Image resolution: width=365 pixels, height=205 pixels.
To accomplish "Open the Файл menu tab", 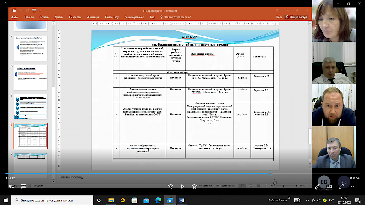I will pyautogui.click(x=15, y=17).
